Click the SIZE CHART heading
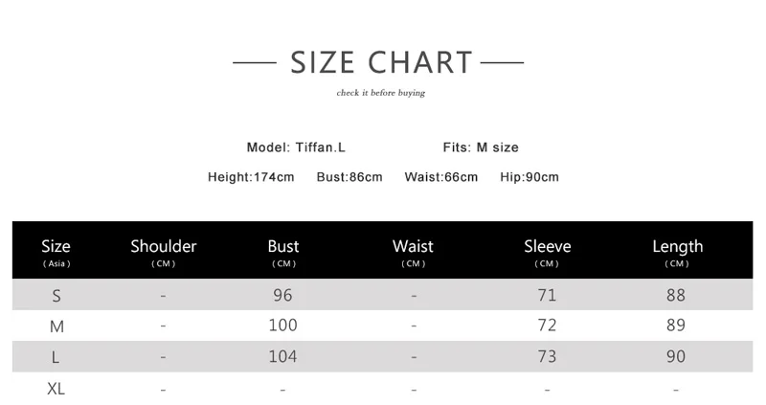 (x=381, y=63)
